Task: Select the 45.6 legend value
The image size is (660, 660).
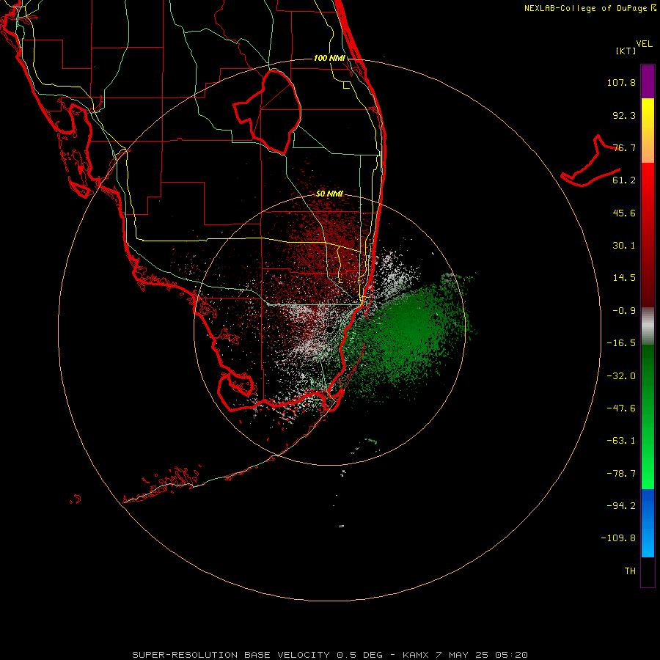Action: click(x=624, y=213)
